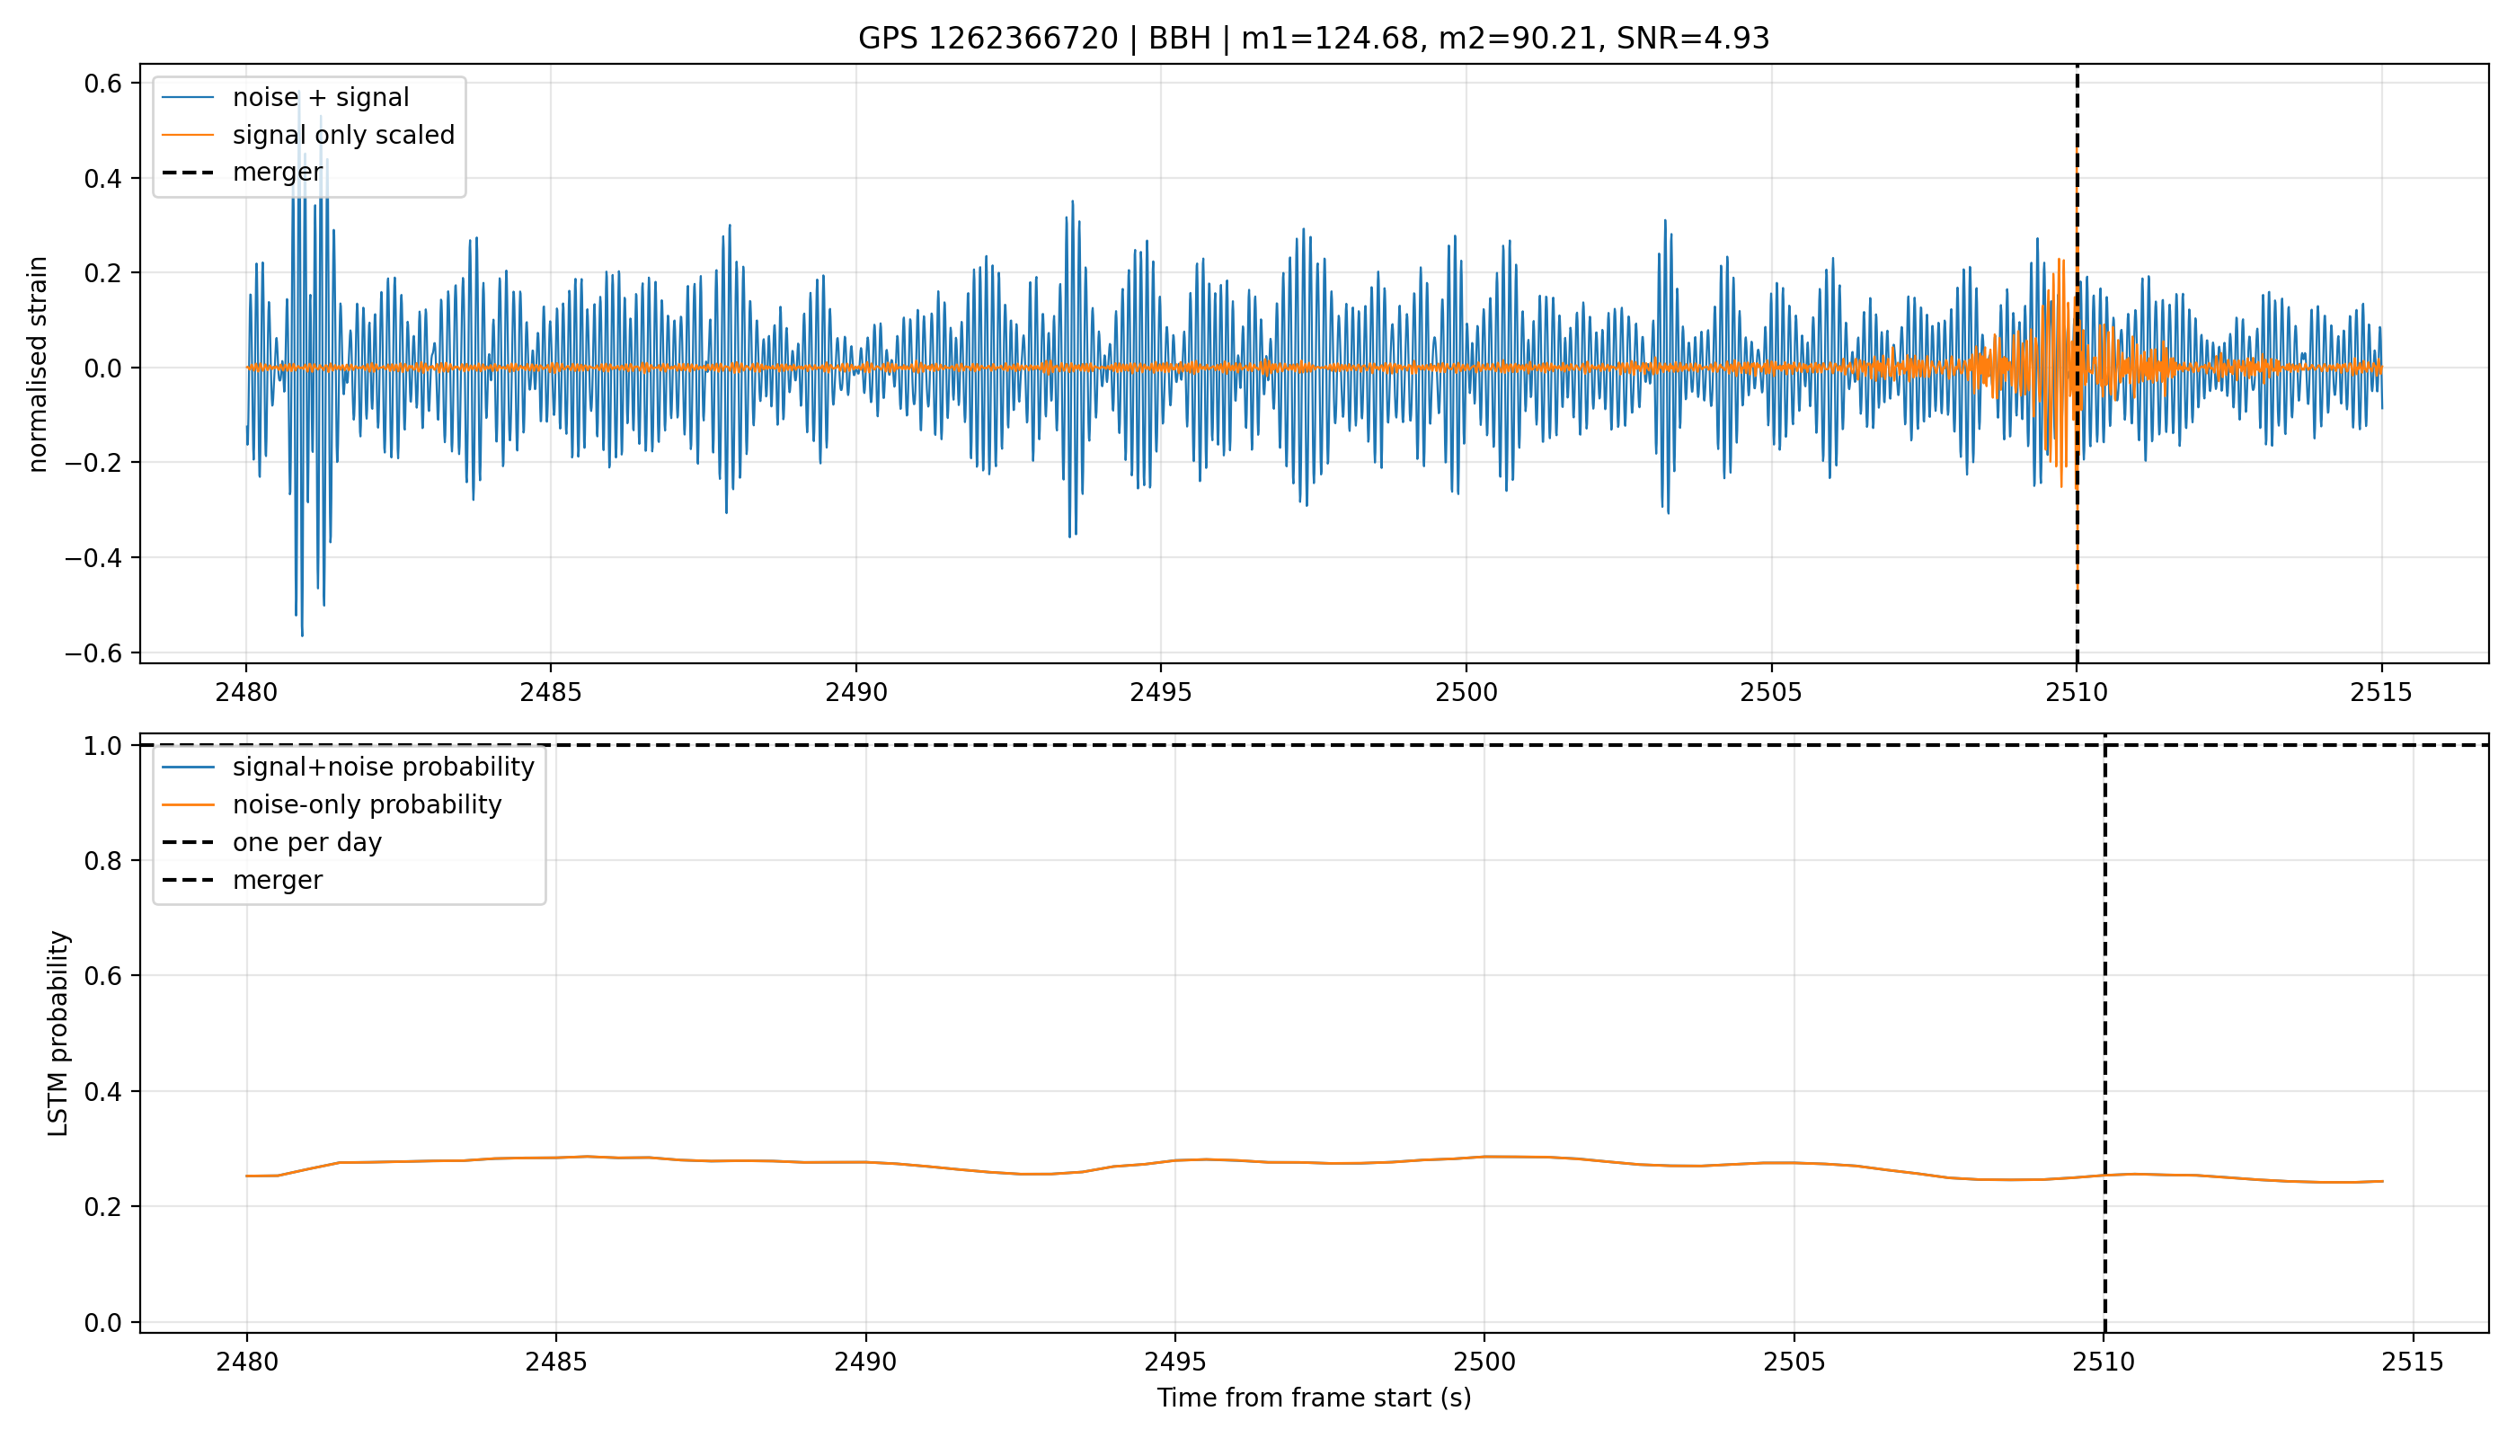Click the 'Time from frame start (s)' axis label

[x=1315, y=1398]
